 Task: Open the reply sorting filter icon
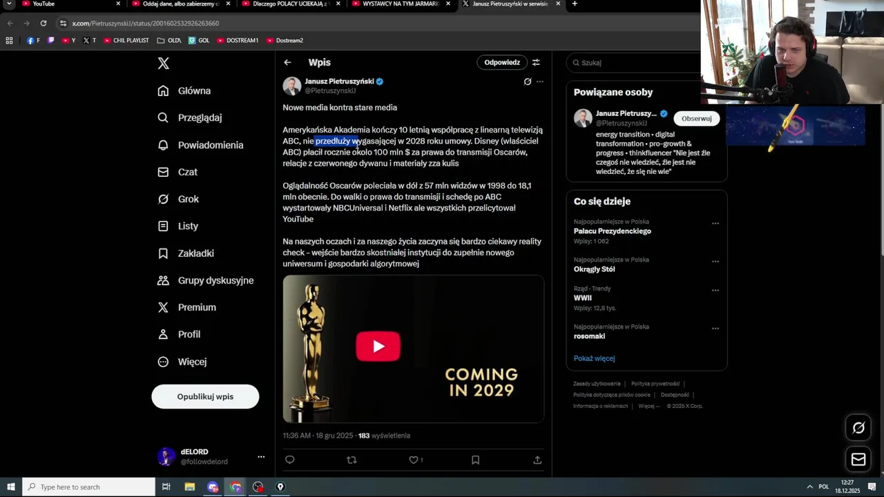(x=536, y=62)
